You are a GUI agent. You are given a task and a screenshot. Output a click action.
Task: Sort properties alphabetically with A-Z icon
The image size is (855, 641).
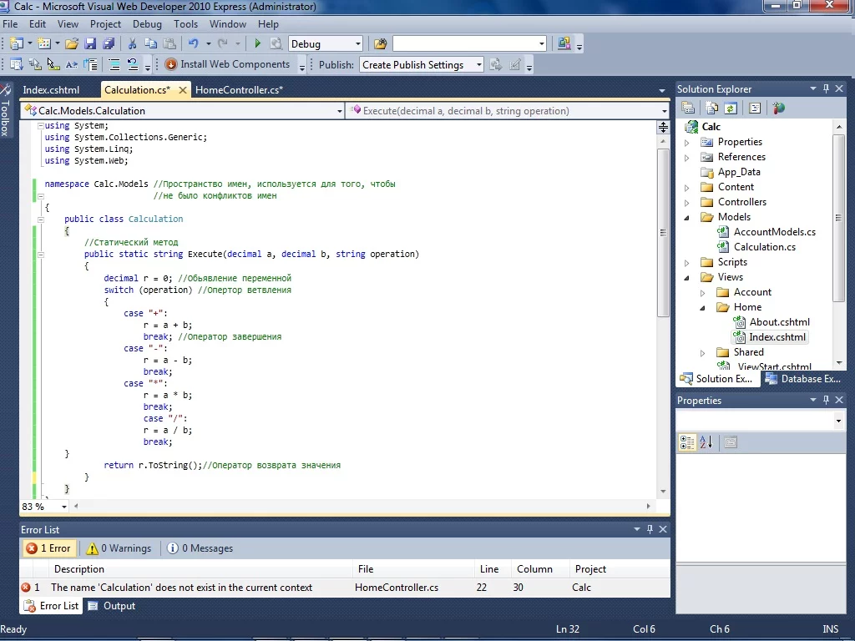click(x=706, y=442)
